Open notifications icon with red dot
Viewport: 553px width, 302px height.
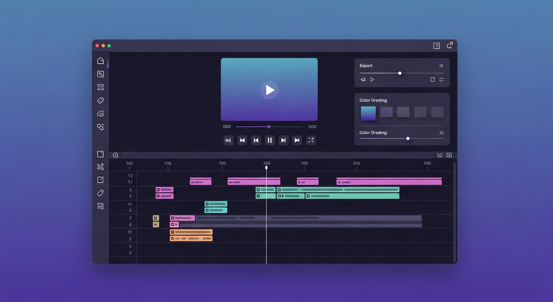click(450, 46)
